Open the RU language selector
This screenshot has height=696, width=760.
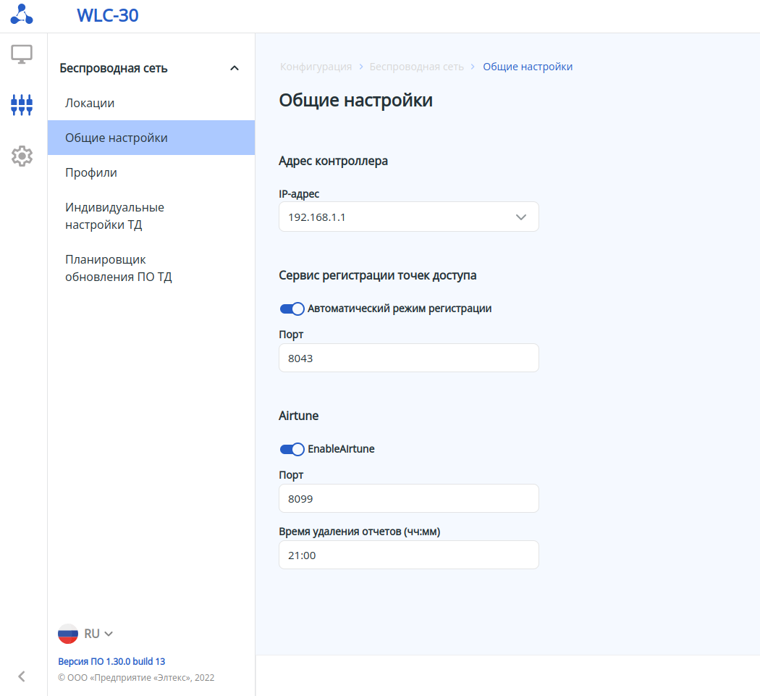98,634
